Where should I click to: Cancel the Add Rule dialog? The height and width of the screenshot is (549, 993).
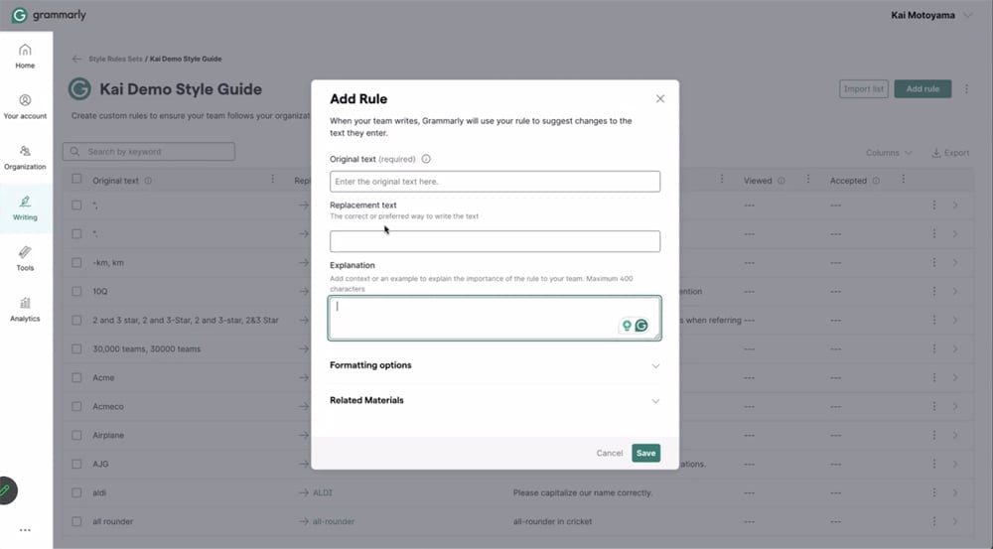click(x=610, y=454)
